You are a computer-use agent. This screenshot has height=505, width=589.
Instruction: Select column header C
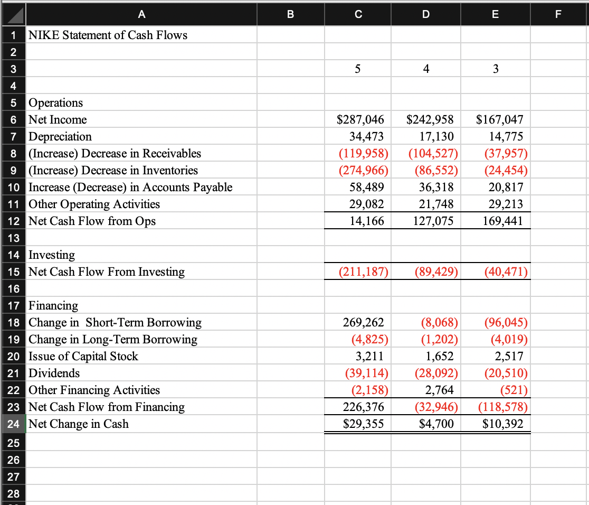pyautogui.click(x=357, y=14)
